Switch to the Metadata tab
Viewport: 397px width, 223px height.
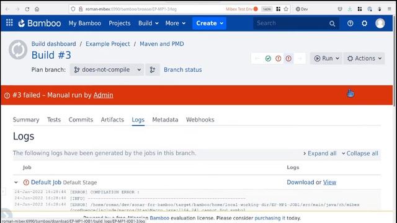[165, 120]
